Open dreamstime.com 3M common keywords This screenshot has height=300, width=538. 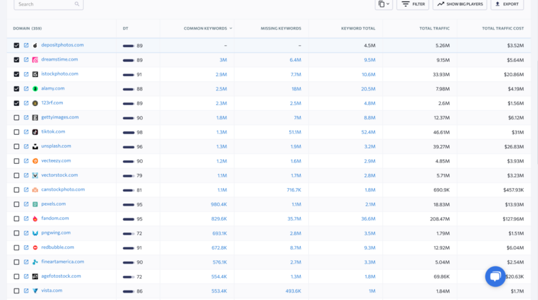click(x=223, y=60)
